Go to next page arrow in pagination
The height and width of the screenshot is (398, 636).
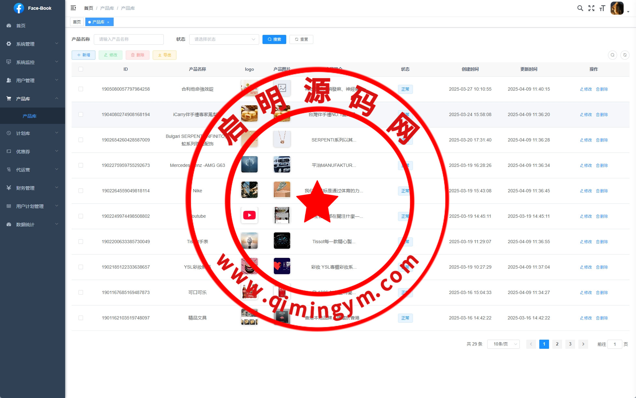(583, 344)
